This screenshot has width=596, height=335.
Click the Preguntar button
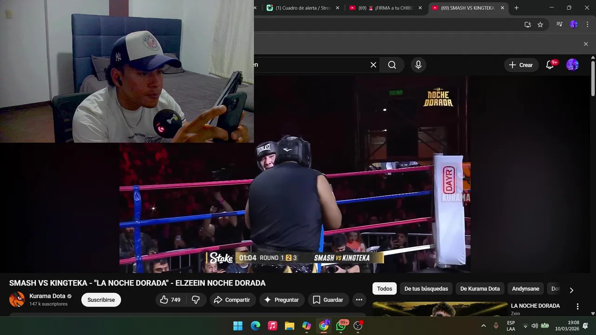[281, 300]
